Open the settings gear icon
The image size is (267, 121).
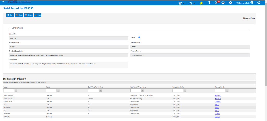point(230,3)
